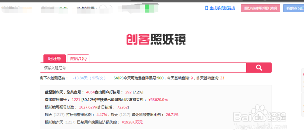The image size is (304, 137).
Task: Click the magnifier search button
Action: [x=259, y=68]
